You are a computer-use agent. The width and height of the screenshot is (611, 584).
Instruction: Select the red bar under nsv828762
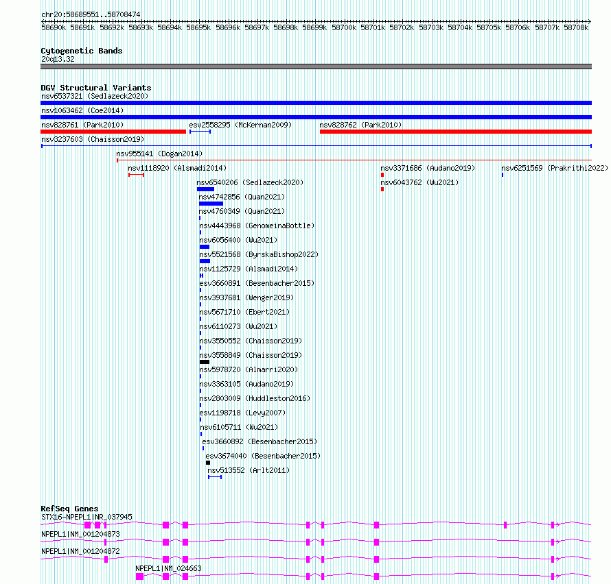point(456,132)
